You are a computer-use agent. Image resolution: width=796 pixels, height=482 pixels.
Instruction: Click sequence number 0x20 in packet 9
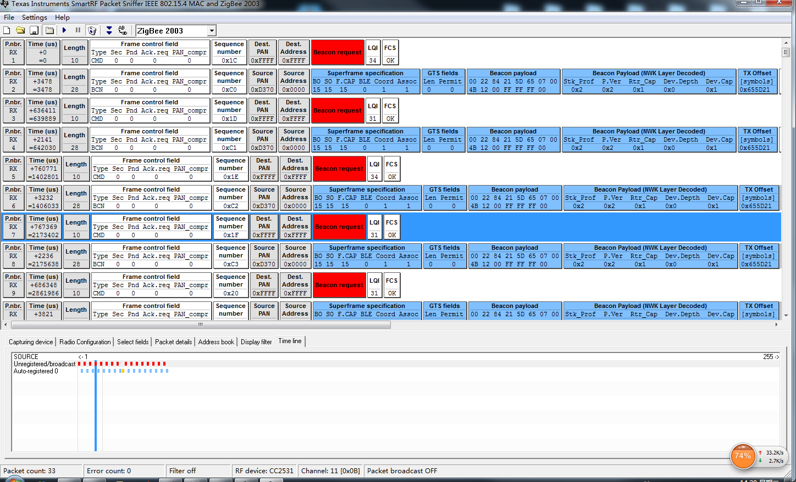[x=231, y=293]
